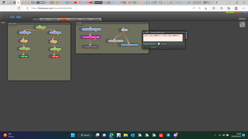The width and height of the screenshot is (248, 139).
Task: Select the RSI Sell block
Action: pyautogui.click(x=54, y=42)
